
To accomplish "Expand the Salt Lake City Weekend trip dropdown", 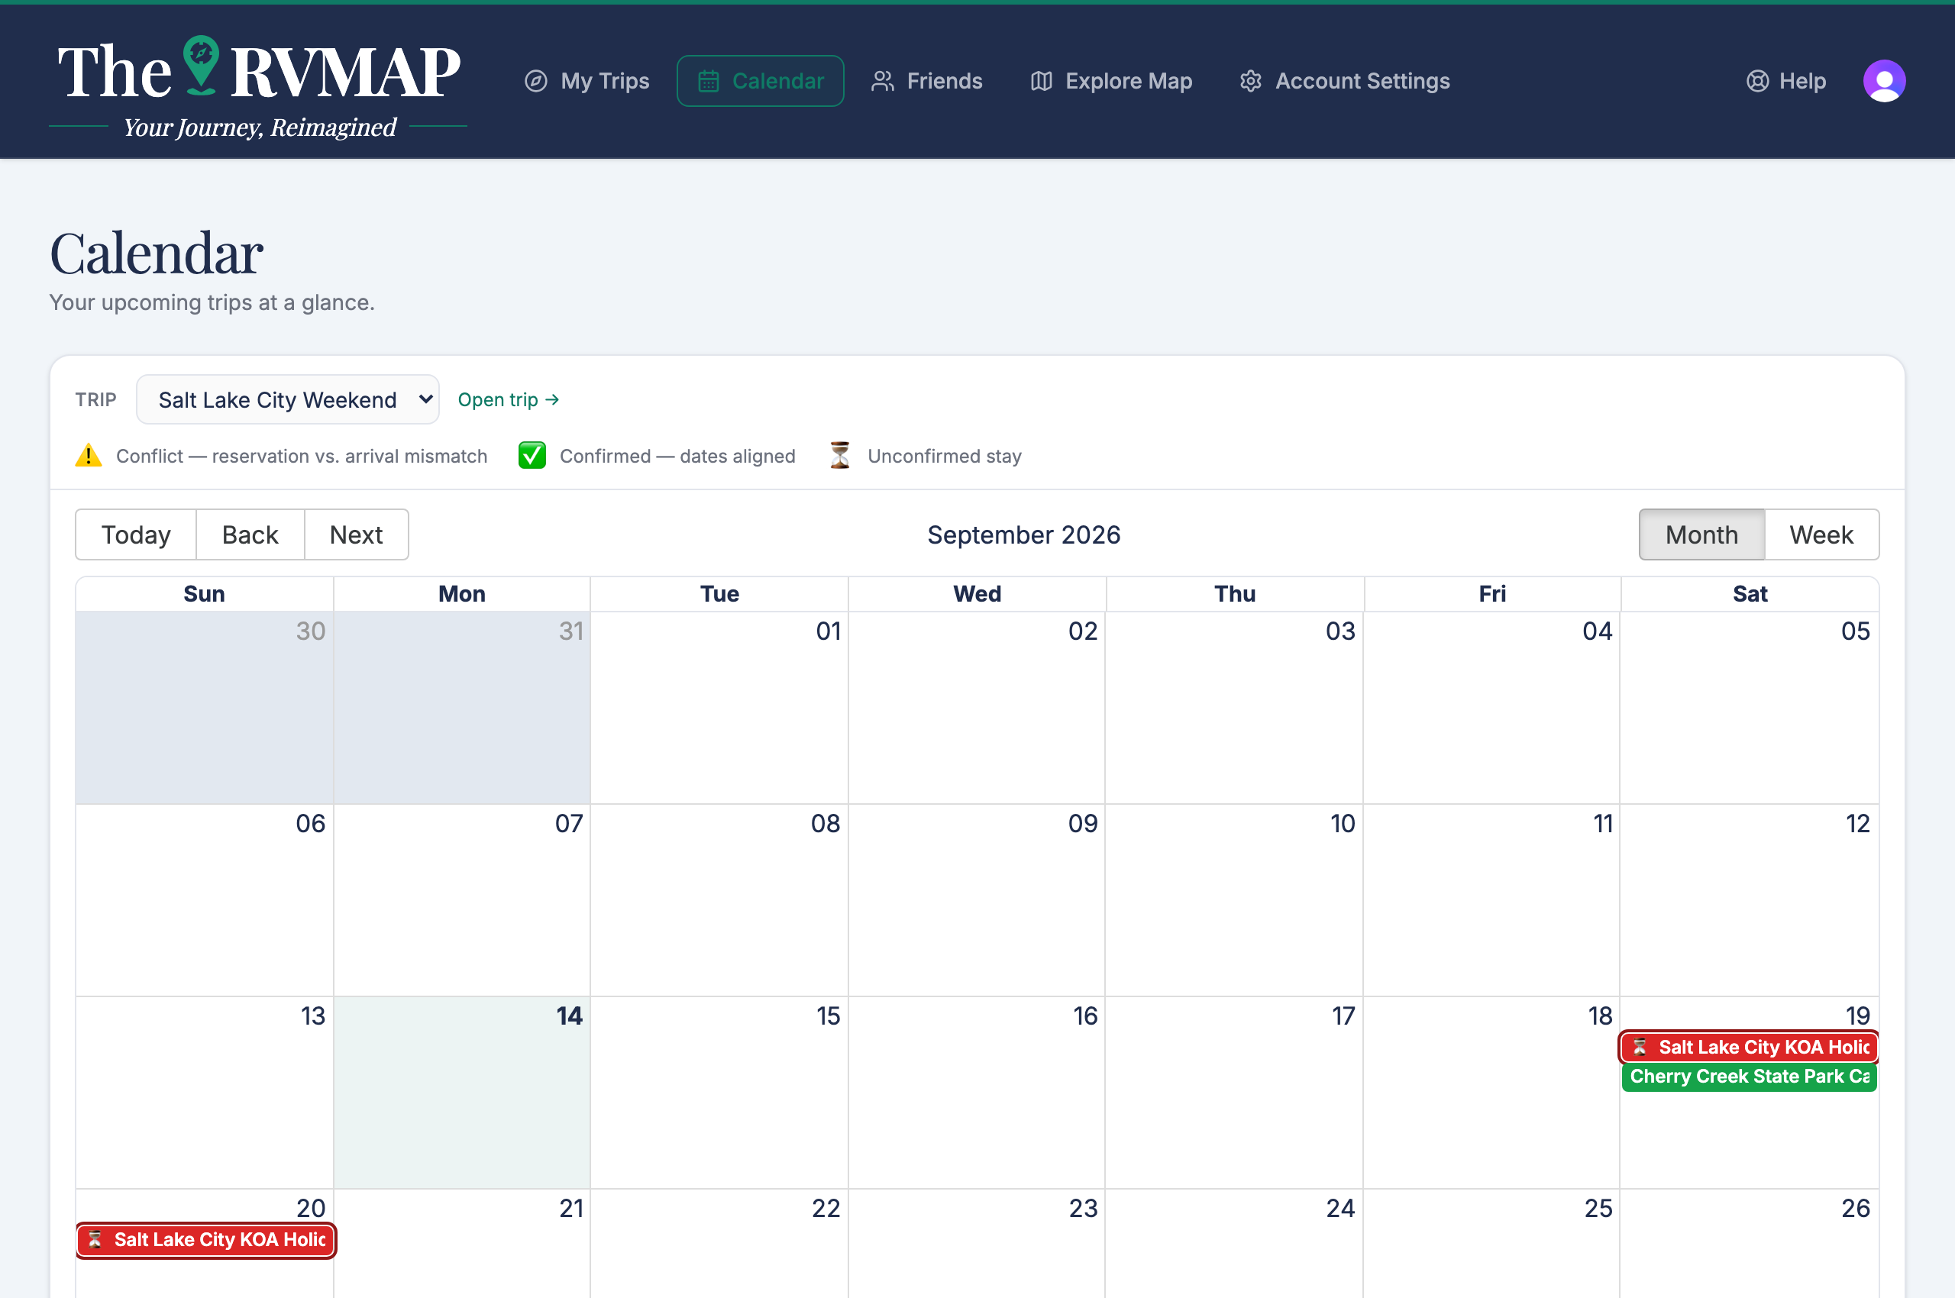I will pyautogui.click(x=287, y=400).
